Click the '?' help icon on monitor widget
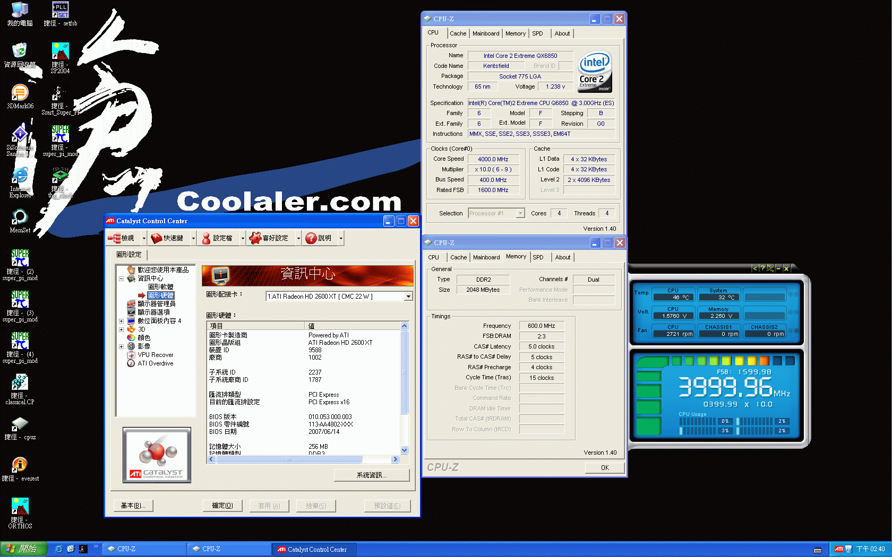 (762, 268)
